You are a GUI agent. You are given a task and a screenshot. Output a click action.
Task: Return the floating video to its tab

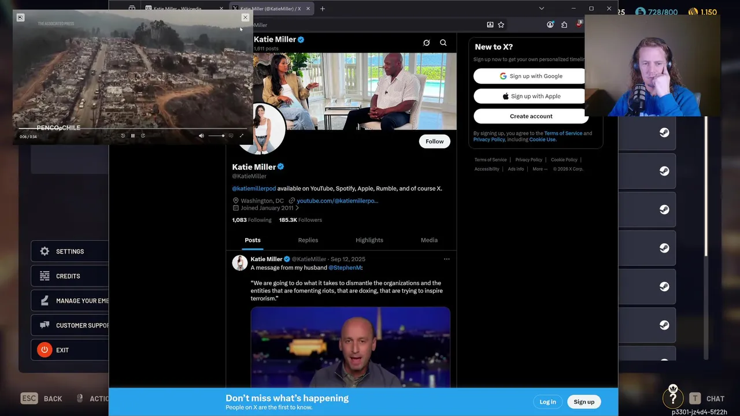tap(20, 17)
